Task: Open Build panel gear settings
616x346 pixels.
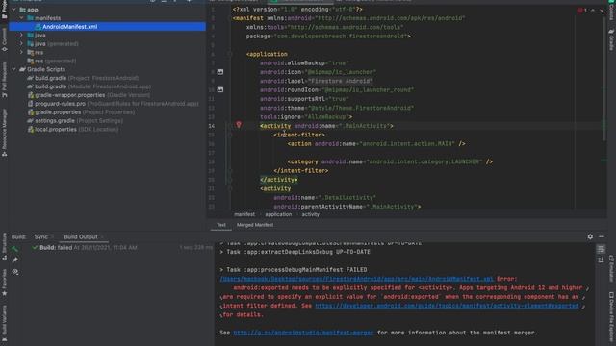Action: pos(590,236)
